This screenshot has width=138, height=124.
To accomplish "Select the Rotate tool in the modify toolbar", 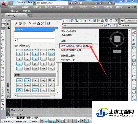I will 134,56.
